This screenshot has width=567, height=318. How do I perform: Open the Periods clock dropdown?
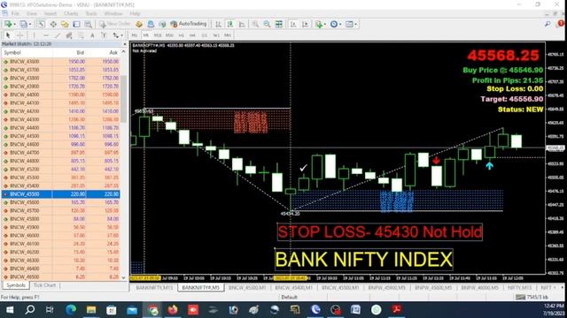[x=335, y=24]
